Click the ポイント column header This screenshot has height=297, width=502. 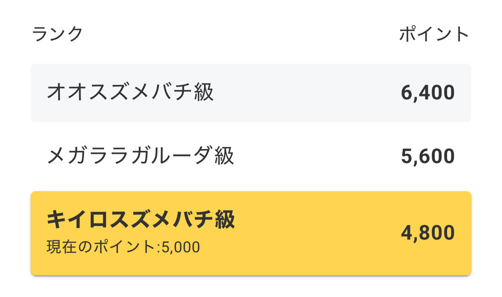pos(434,34)
